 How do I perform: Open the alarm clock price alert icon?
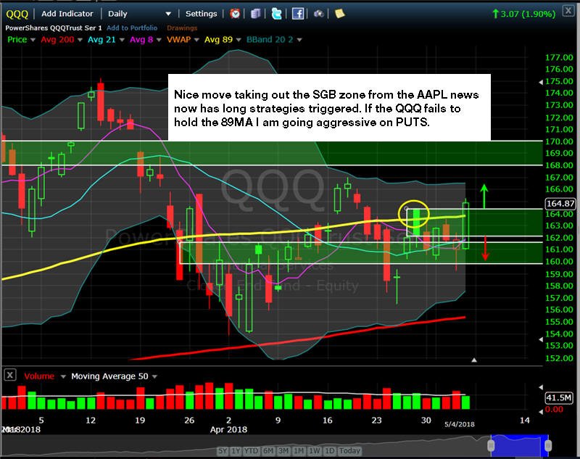pyautogui.click(x=235, y=14)
